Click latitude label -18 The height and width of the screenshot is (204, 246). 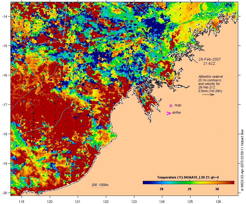(x=4, y=134)
